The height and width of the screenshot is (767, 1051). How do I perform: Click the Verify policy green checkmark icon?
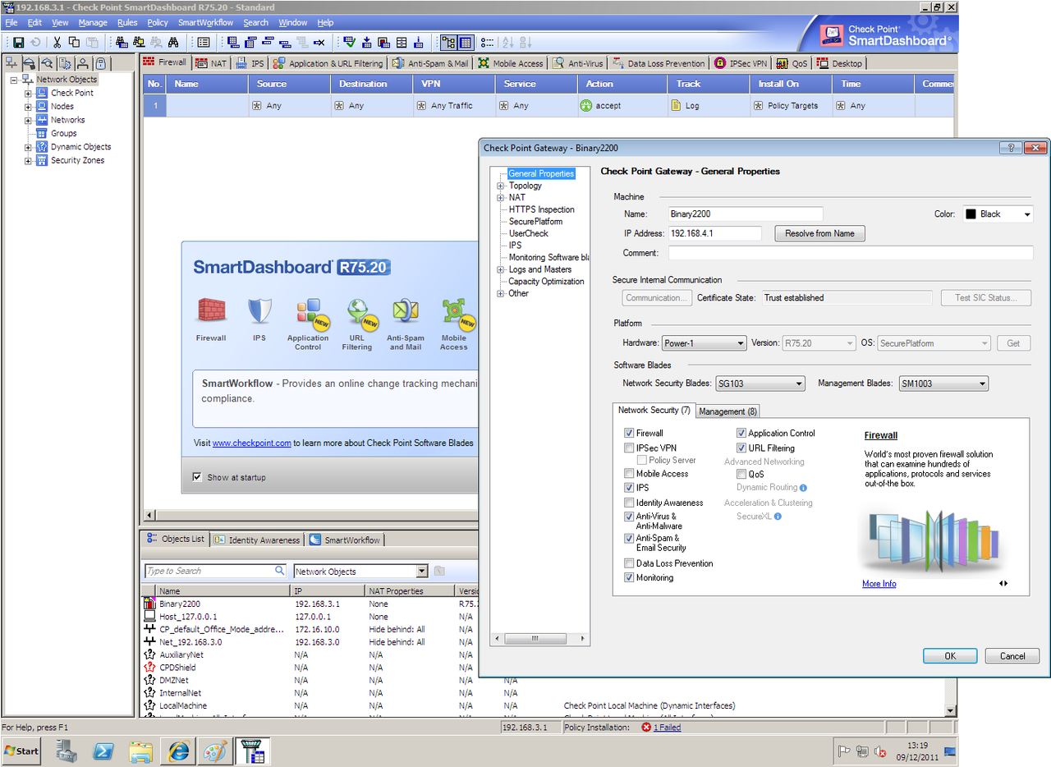click(349, 42)
